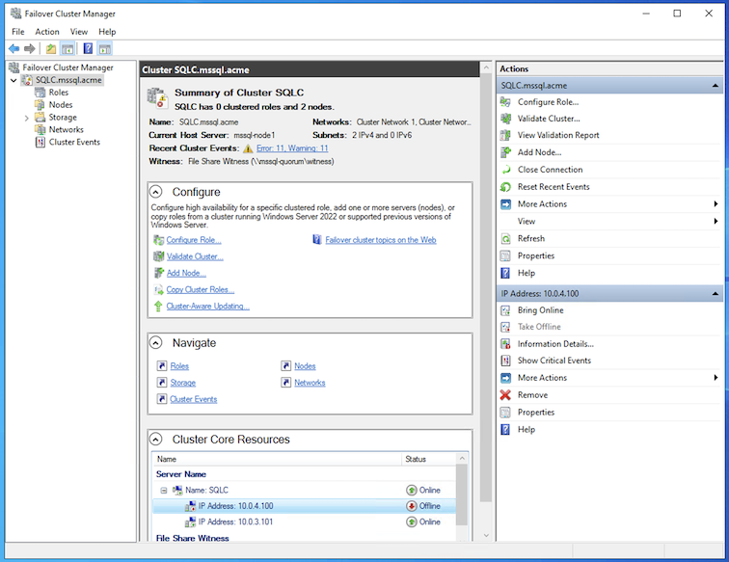Click the resources list scrollbar up arrow

click(462, 458)
